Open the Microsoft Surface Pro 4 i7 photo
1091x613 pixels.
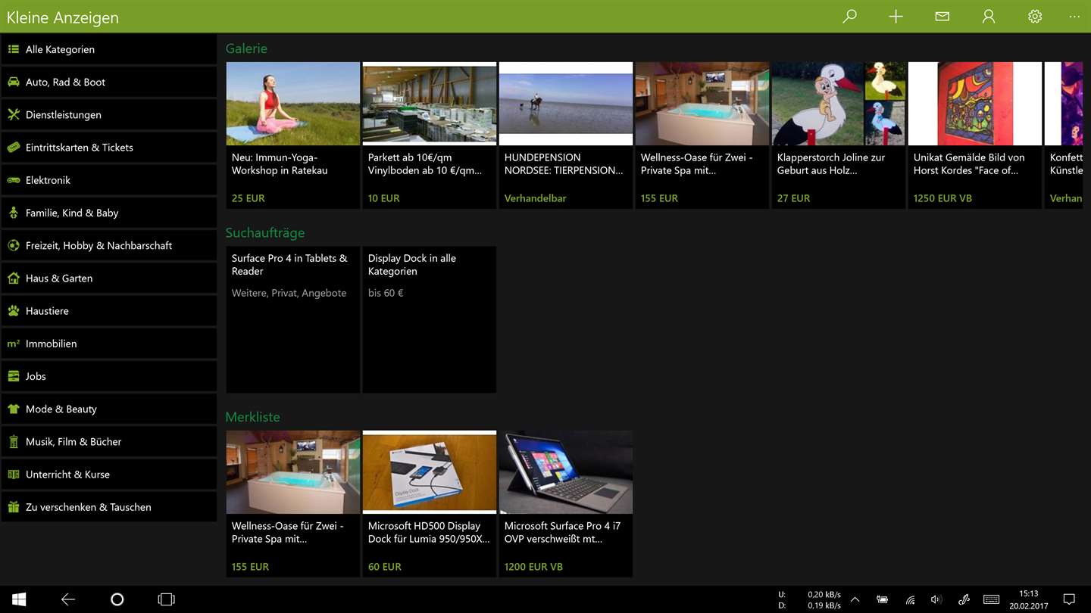point(566,472)
